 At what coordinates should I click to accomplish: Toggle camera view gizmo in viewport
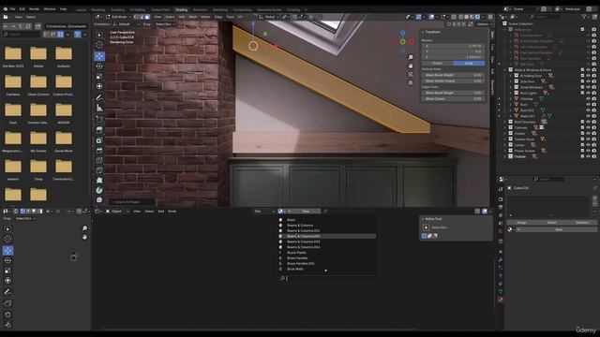pos(411,74)
